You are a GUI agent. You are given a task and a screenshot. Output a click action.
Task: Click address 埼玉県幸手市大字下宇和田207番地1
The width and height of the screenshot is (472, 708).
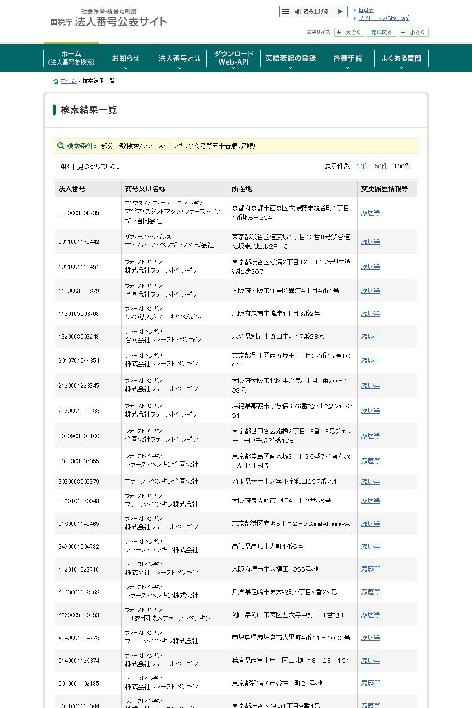click(x=284, y=481)
